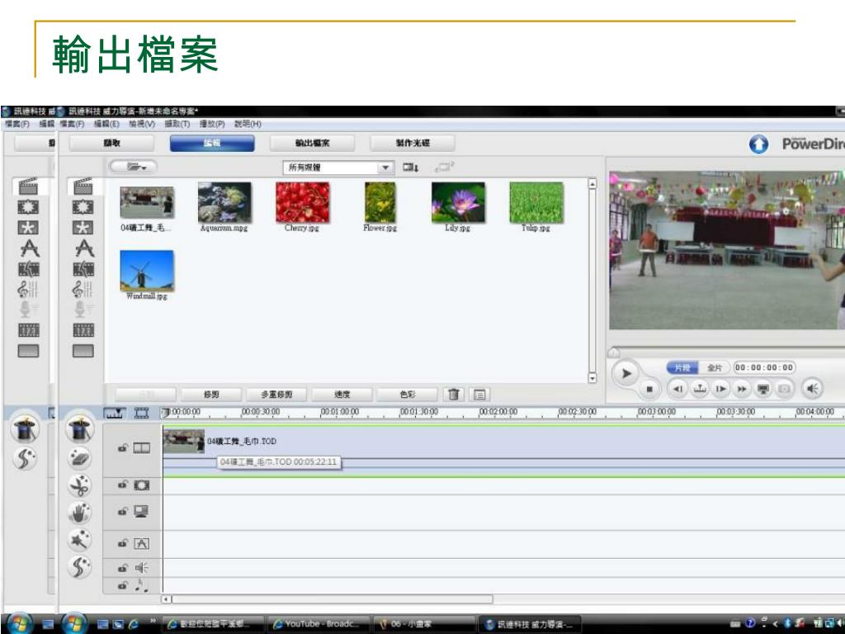Step to previous frame in preview
The image size is (845, 634).
coord(678,389)
